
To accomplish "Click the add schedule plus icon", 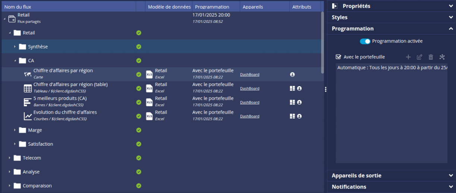I will [408, 57].
